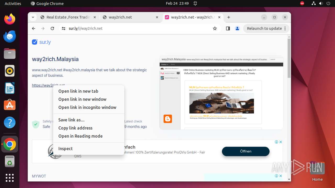
Task: Reload the current page
Action: (x=52, y=28)
